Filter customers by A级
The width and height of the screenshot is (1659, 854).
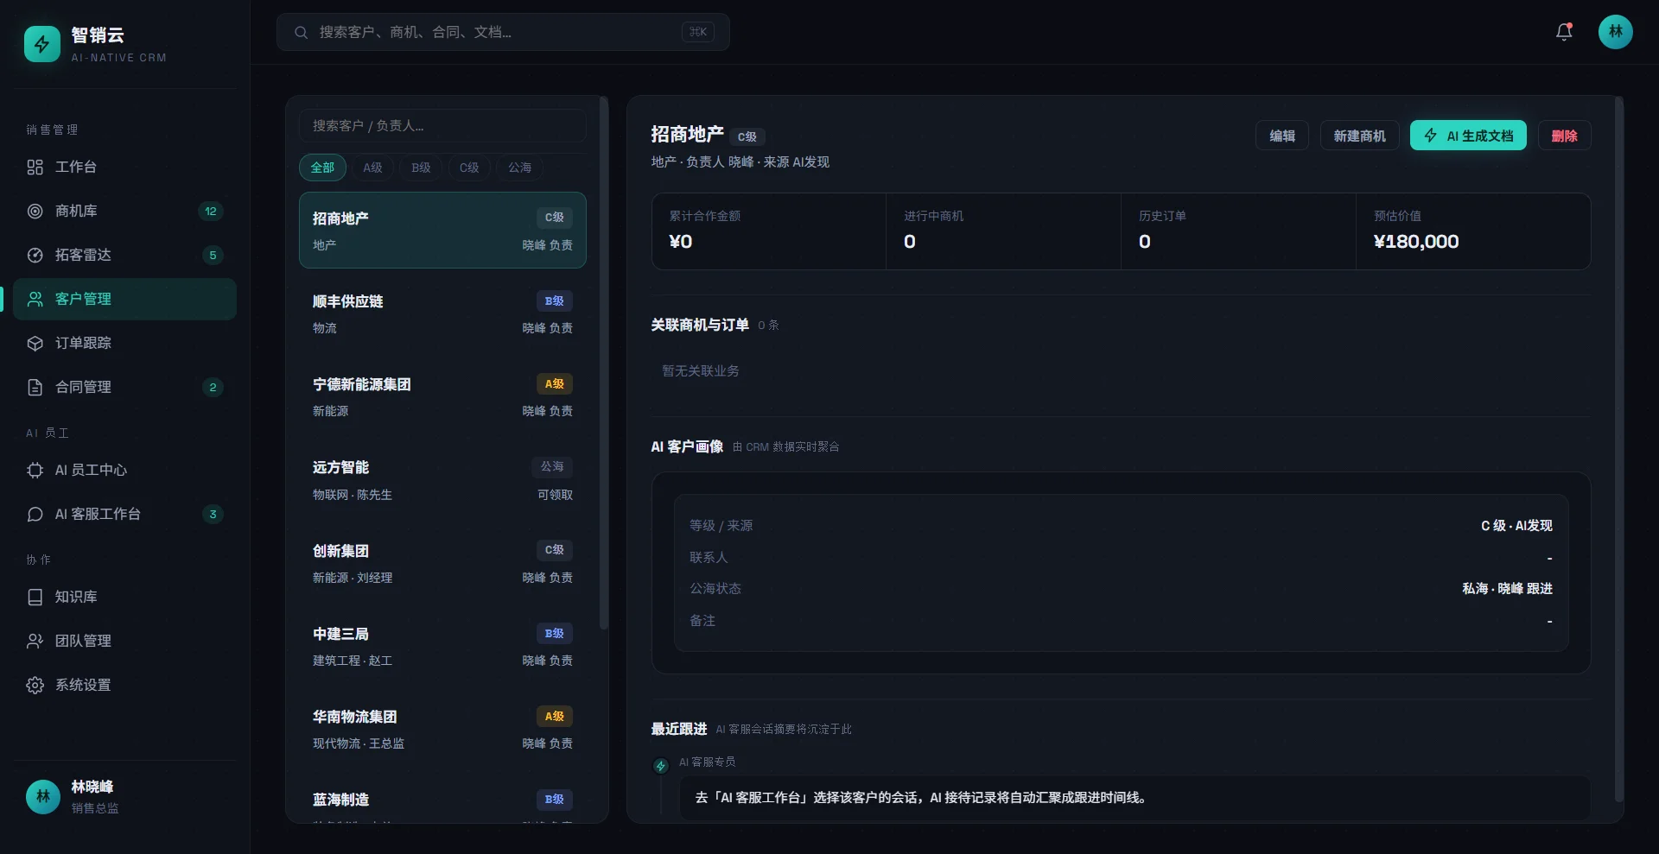point(372,168)
